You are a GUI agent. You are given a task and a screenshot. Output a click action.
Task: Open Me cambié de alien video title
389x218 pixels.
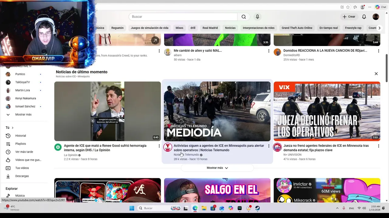coord(198,51)
